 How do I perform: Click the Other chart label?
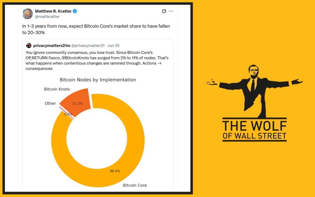coord(50,103)
